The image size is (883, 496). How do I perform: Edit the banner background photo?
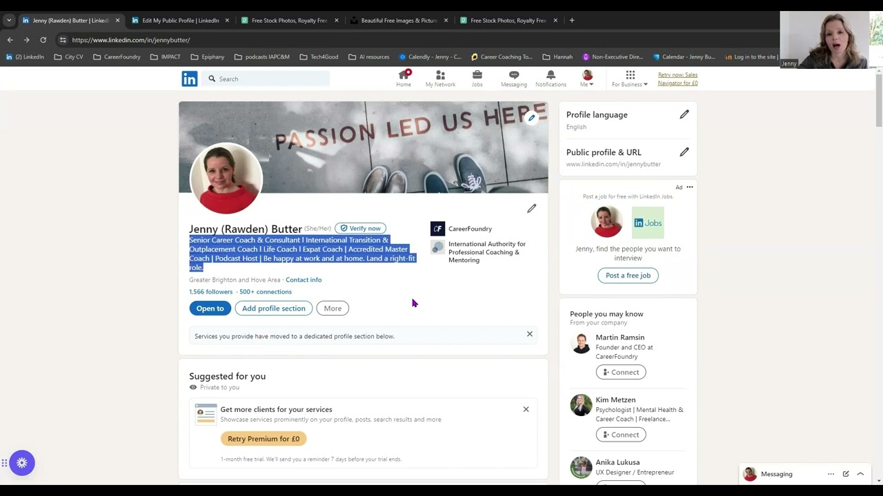coord(531,118)
